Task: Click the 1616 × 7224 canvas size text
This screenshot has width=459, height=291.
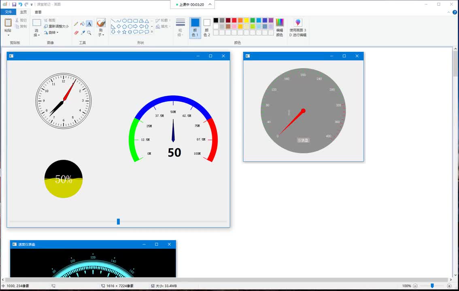Action: 120,286
